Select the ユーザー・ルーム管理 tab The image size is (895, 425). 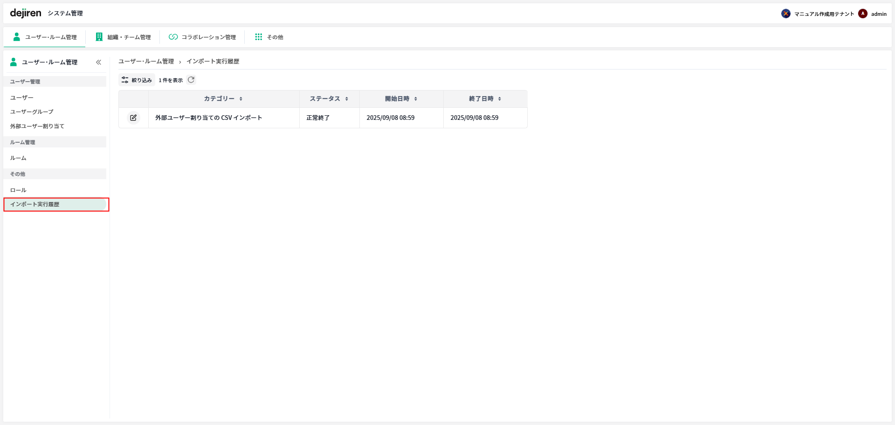pyautogui.click(x=45, y=37)
